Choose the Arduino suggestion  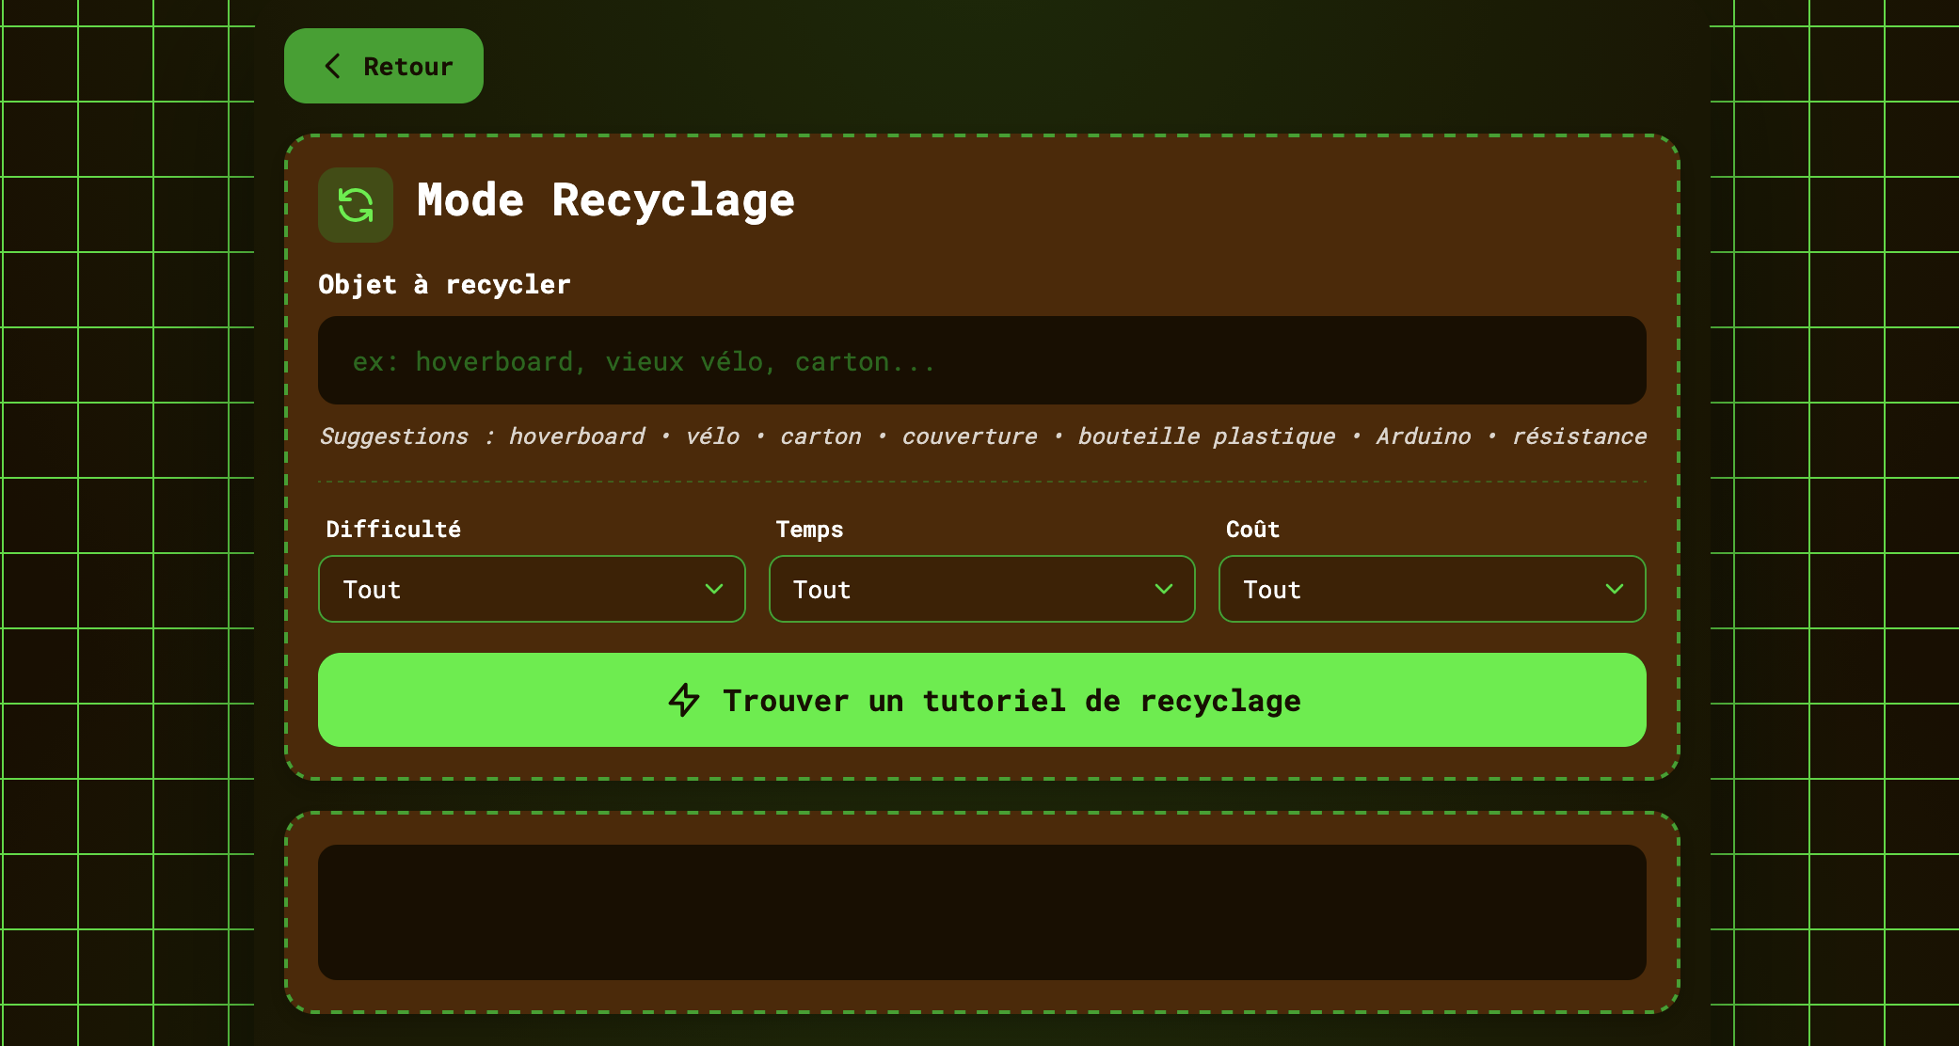[x=1423, y=436]
